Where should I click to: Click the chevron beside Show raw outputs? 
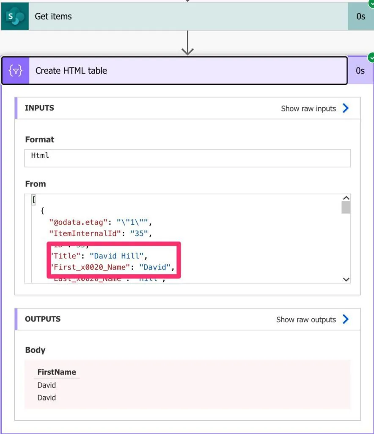point(346,320)
